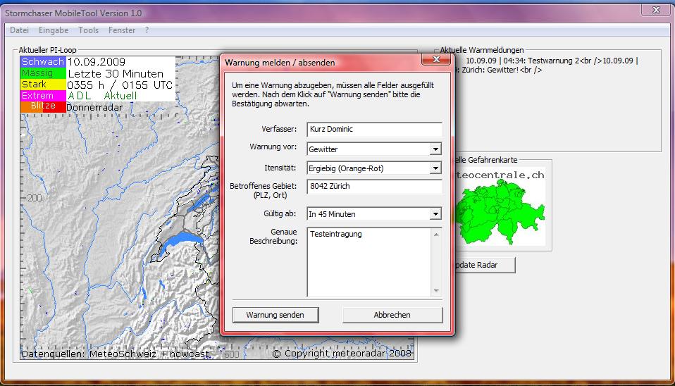
Task: Click the Copyright meteoradar 2008 text
Action: (342, 354)
